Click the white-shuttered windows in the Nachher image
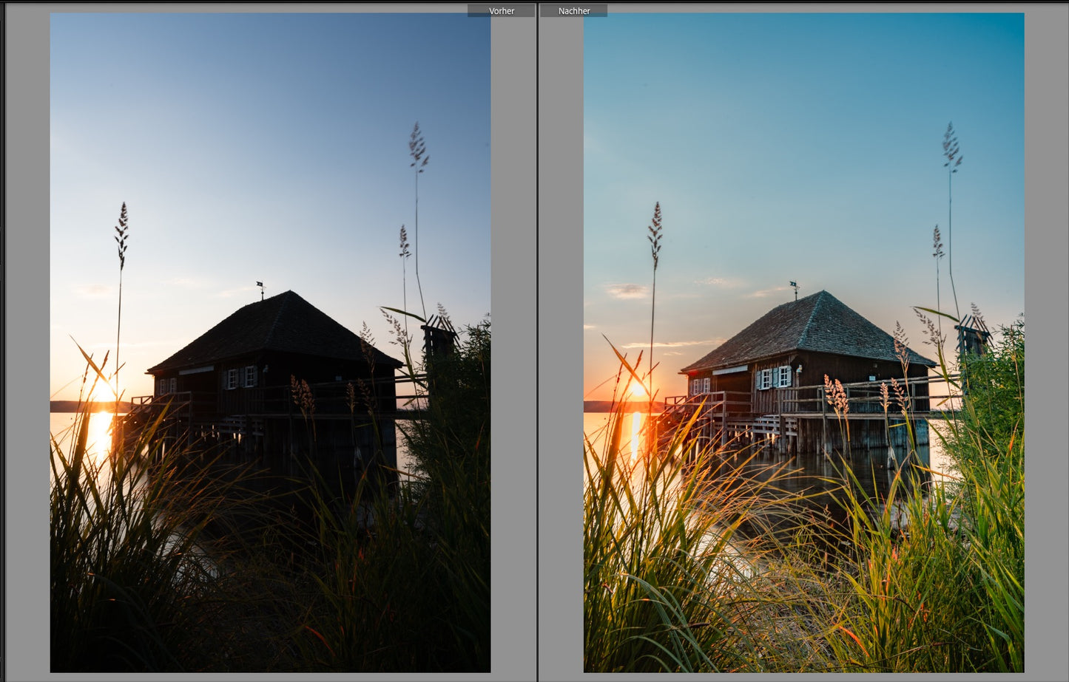The height and width of the screenshot is (682, 1069). pos(775,377)
